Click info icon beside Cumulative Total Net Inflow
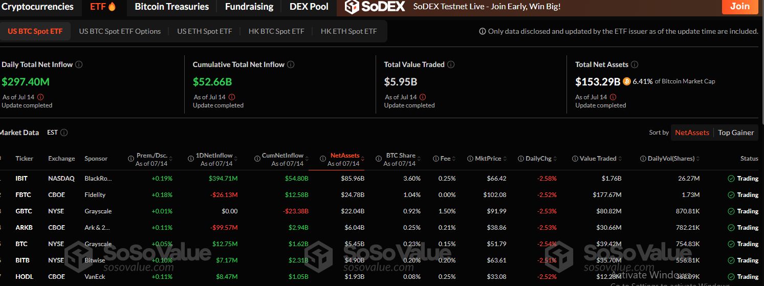This screenshot has height=286, width=764. click(291, 64)
